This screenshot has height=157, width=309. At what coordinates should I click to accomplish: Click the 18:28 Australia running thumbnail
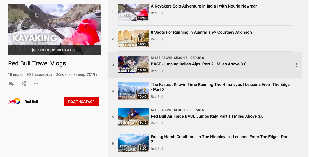[133, 39]
